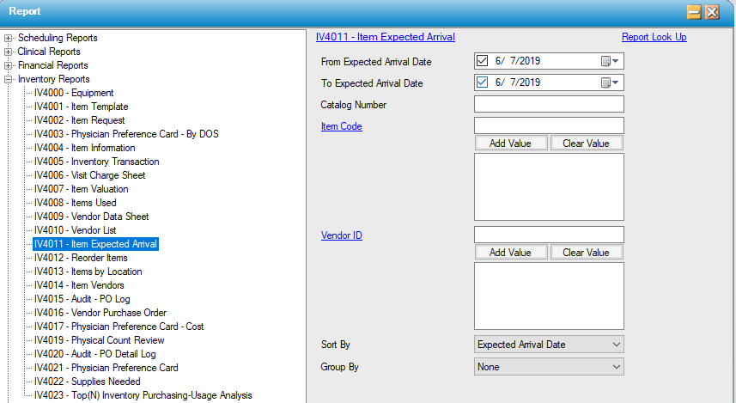Screen dimensions: 736x403
Task: Expand the Financial Reports node
Action: pos(9,65)
